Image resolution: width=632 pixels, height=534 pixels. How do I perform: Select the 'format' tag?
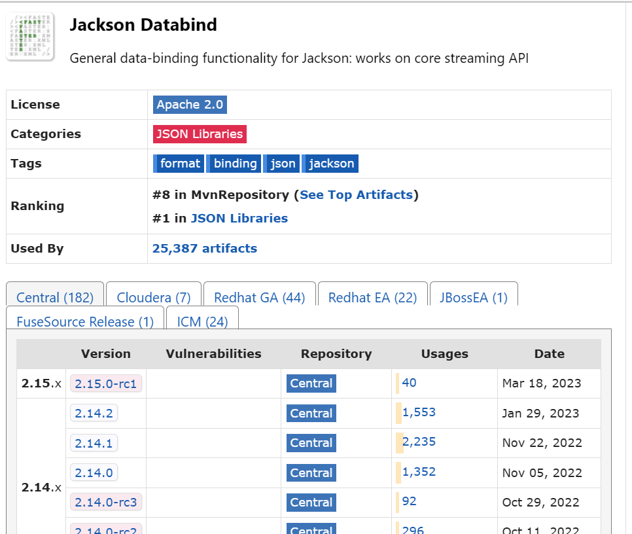tap(179, 164)
